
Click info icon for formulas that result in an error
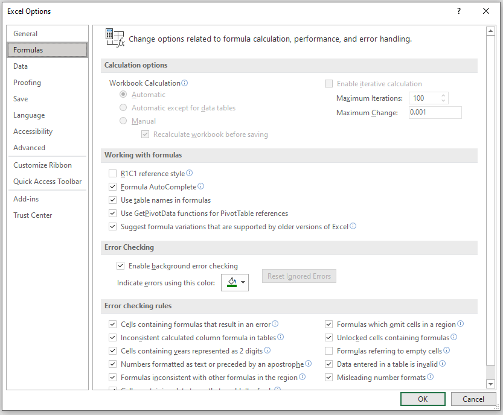click(275, 324)
